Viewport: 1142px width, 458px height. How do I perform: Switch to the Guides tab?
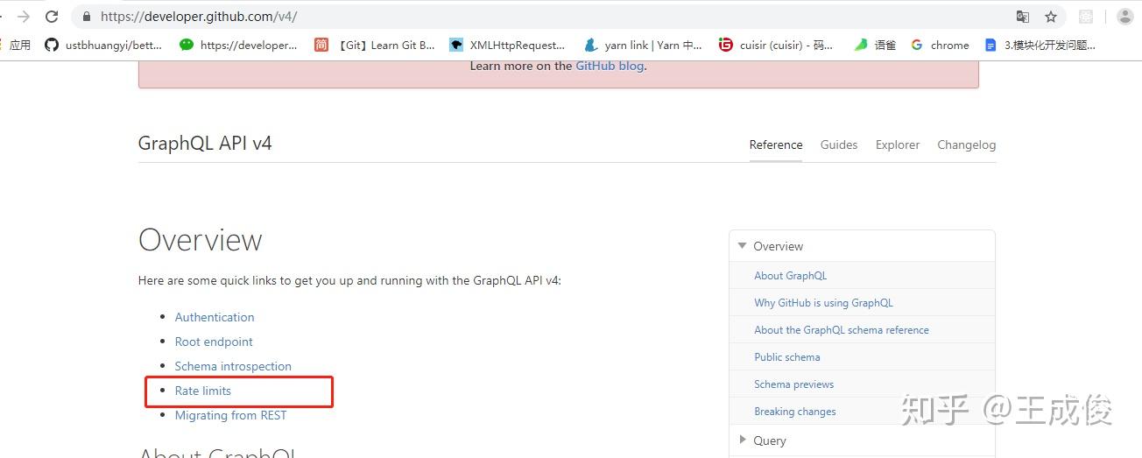click(x=838, y=144)
